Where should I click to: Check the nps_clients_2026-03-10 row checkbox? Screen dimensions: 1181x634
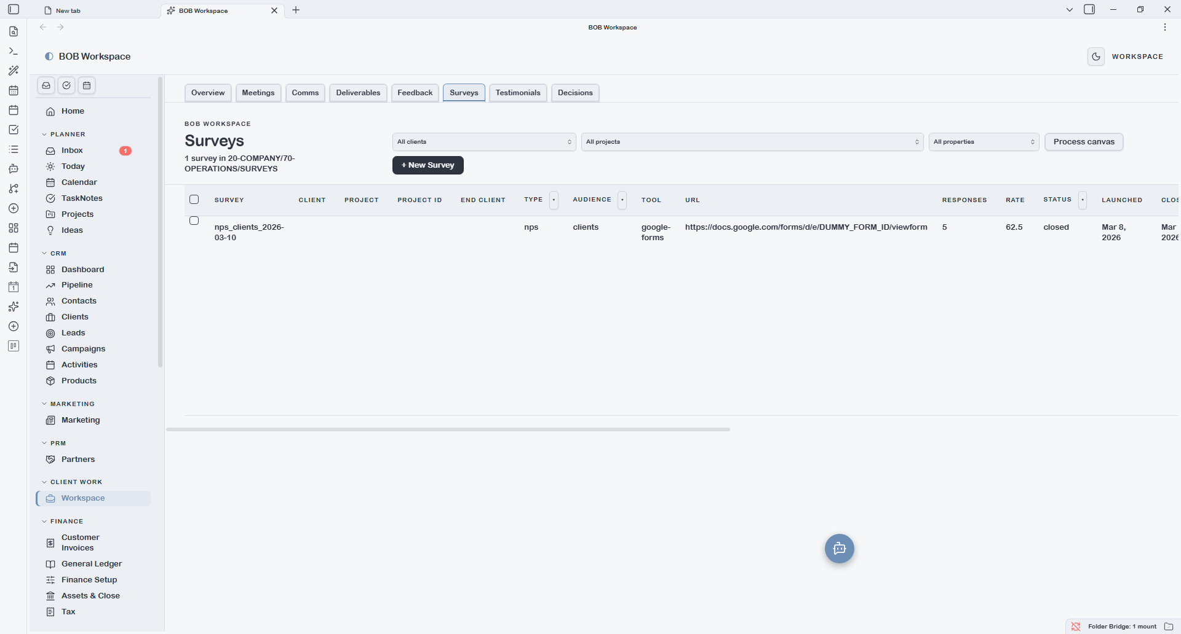[x=194, y=221]
